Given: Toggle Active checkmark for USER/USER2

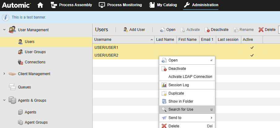Looking at the screenshot, I should pos(252,55).
